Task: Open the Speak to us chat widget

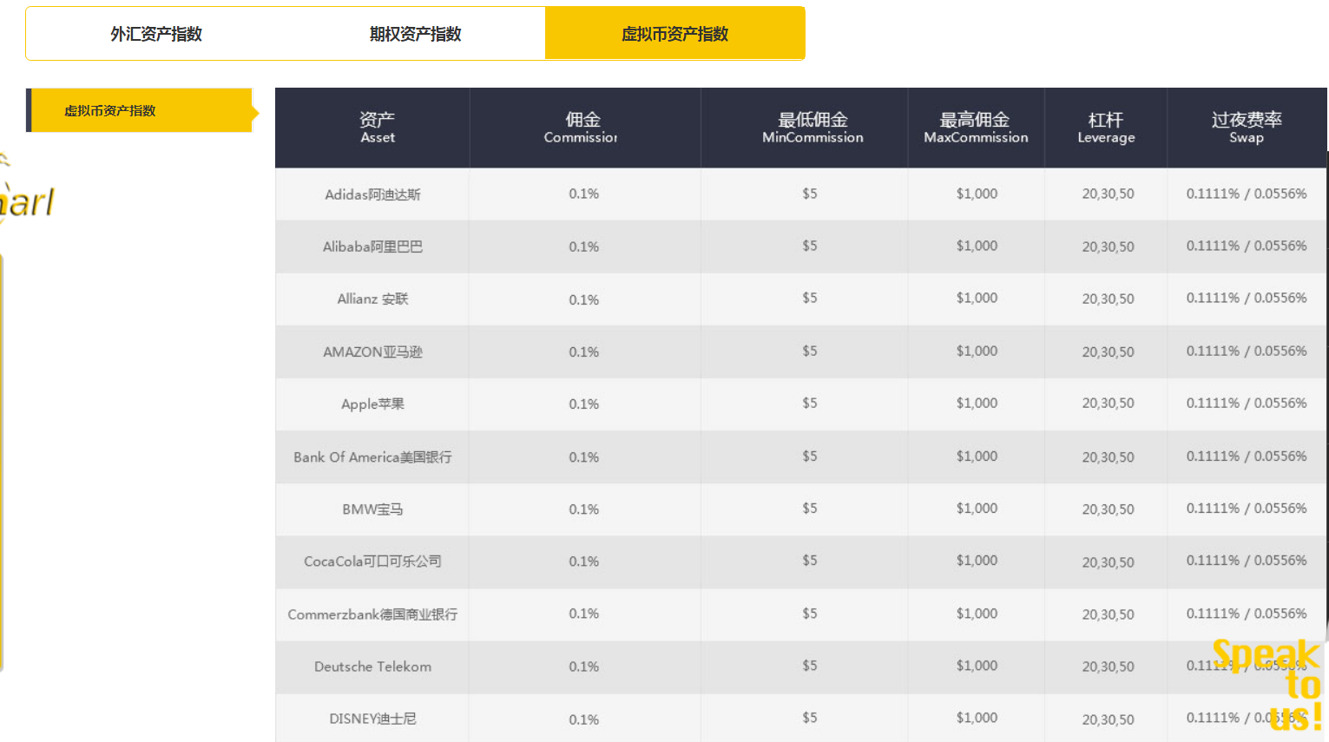Action: (1267, 685)
